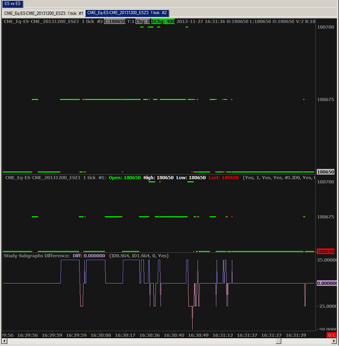Click the (ID0.SG4, ID1.SG4, 0, Yes) study inputs text
The width and height of the screenshot is (339, 346).
coord(139,256)
